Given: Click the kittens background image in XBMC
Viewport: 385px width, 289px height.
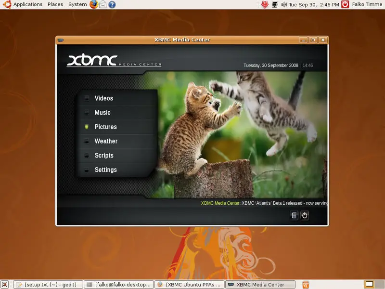Looking at the screenshot, I should click(242, 134).
